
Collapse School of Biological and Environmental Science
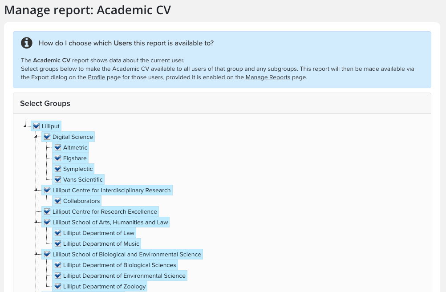pos(36,254)
